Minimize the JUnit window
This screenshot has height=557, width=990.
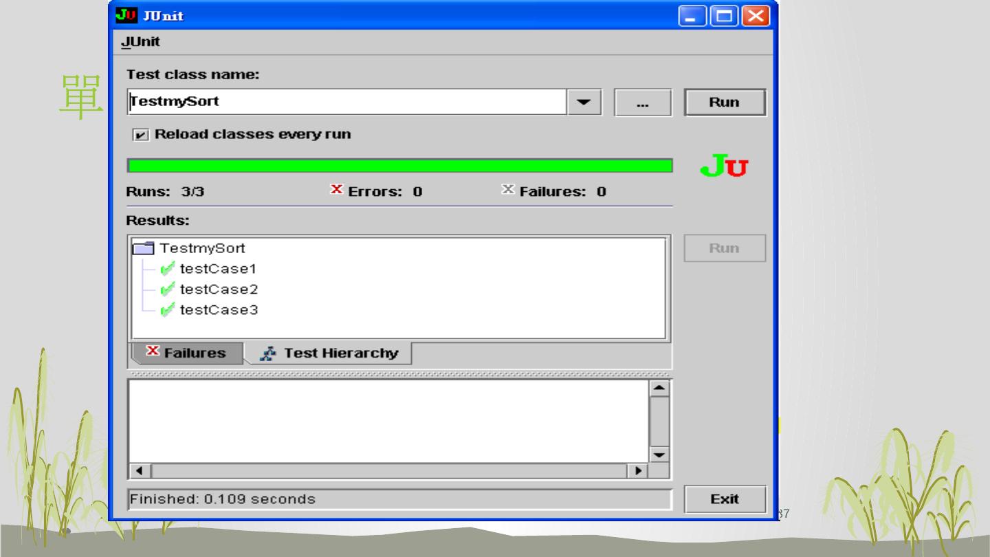(x=692, y=15)
